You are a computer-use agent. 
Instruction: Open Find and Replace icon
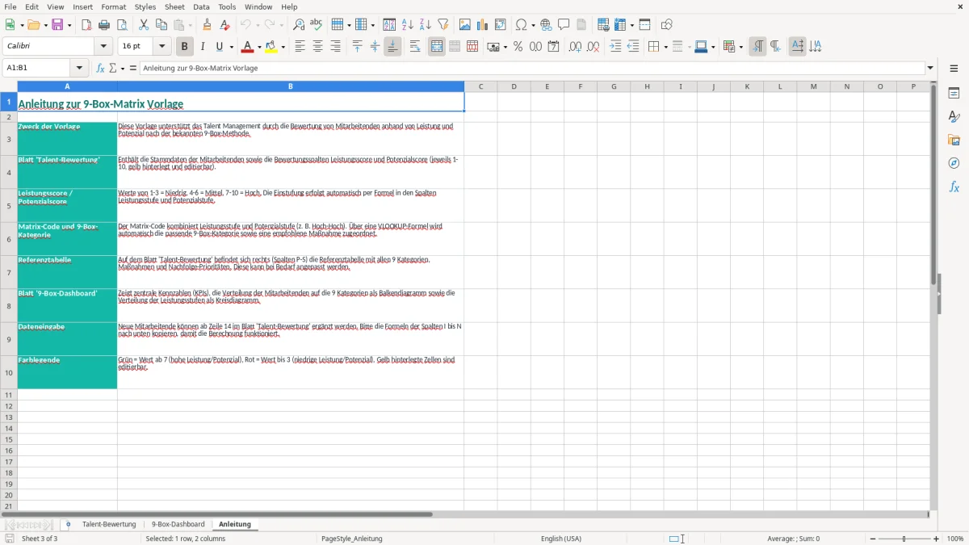pyautogui.click(x=299, y=25)
